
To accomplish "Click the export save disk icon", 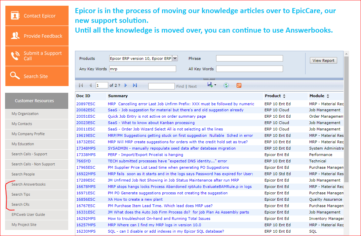I will (x=210, y=85).
